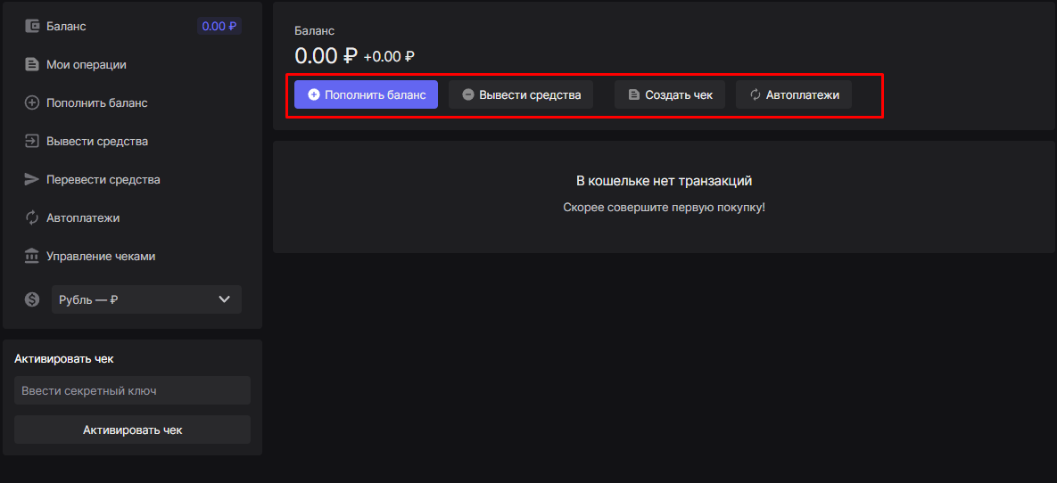Go to Перевести средства menu item
The height and width of the screenshot is (483, 1057).
pyautogui.click(x=103, y=179)
